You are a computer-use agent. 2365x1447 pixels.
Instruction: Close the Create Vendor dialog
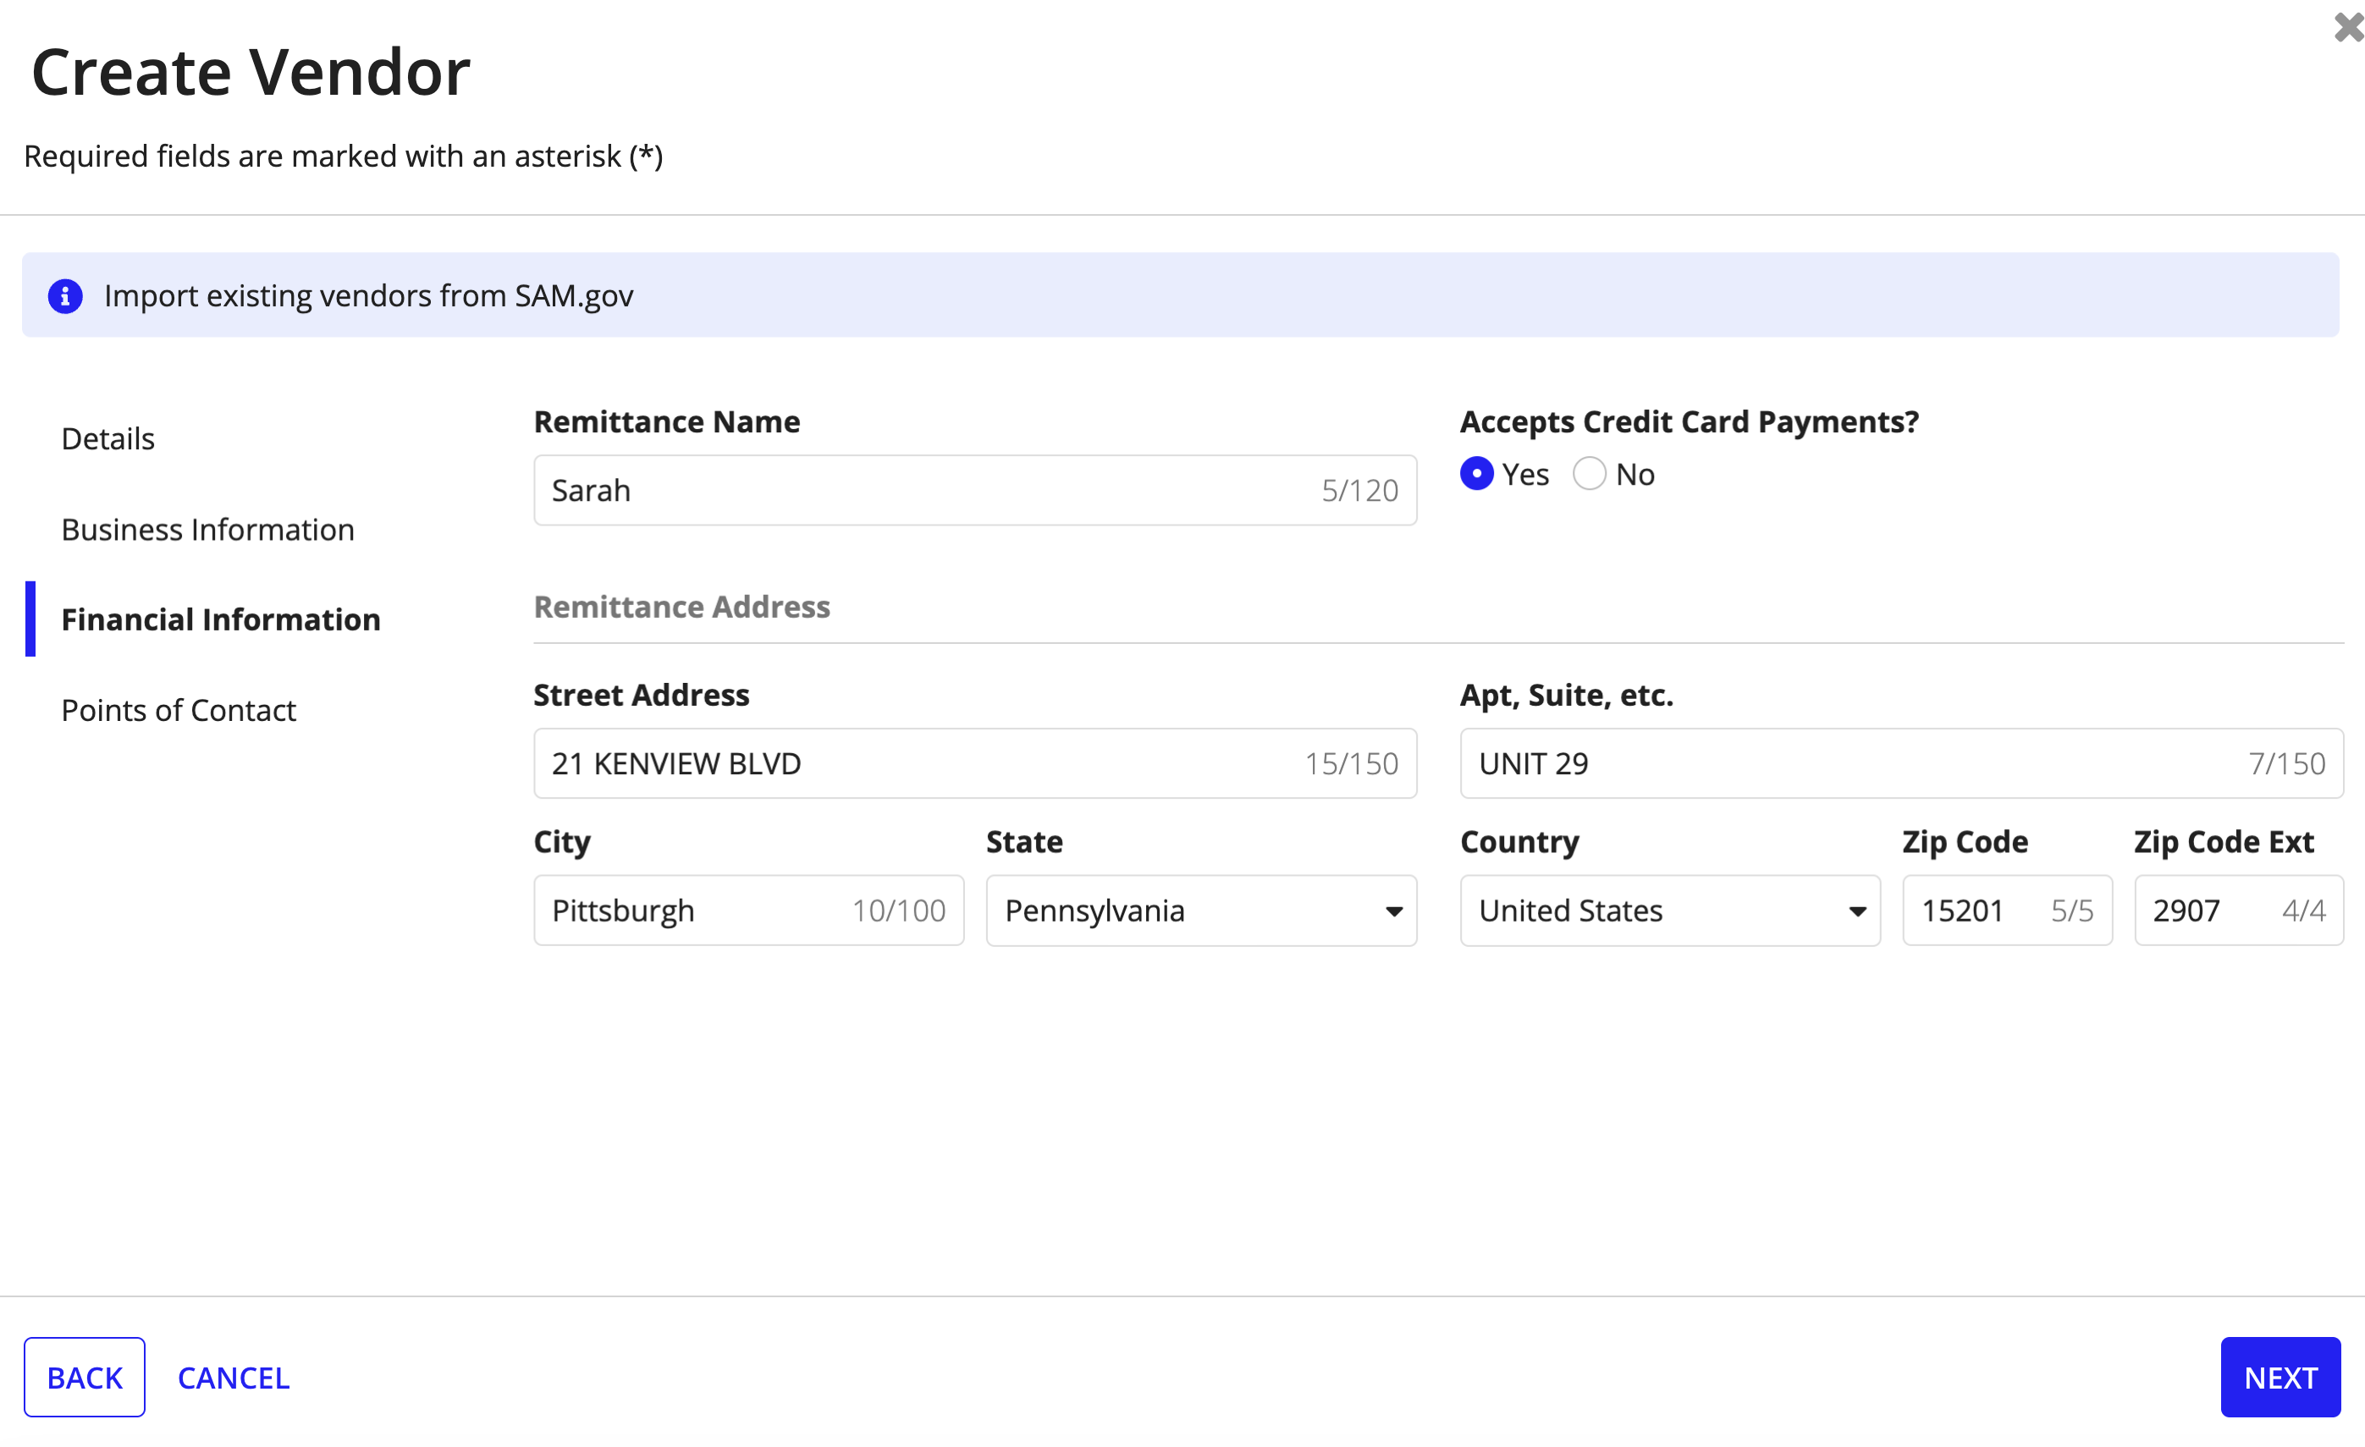coord(2348,27)
